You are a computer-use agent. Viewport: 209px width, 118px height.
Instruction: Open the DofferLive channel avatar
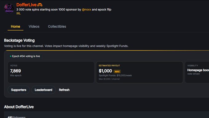pos(9,8)
